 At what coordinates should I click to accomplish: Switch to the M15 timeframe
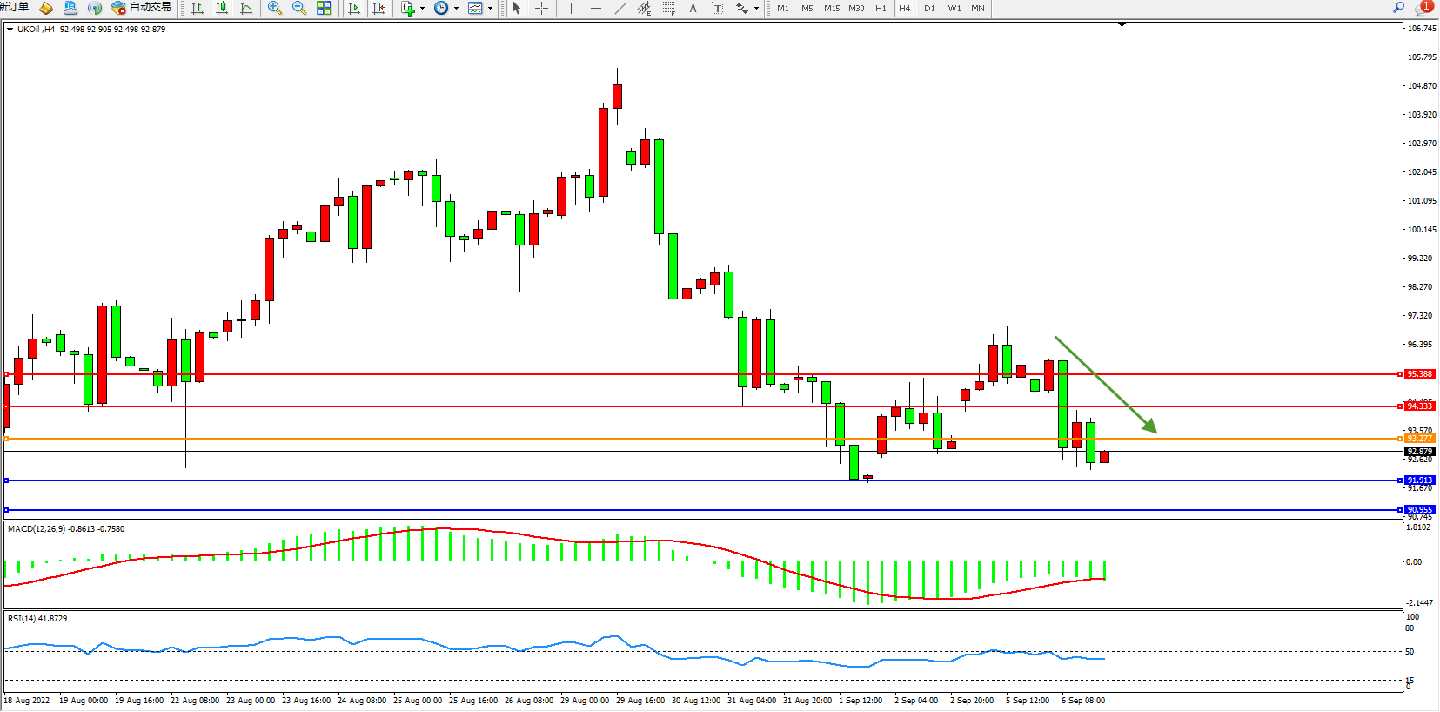coord(832,8)
